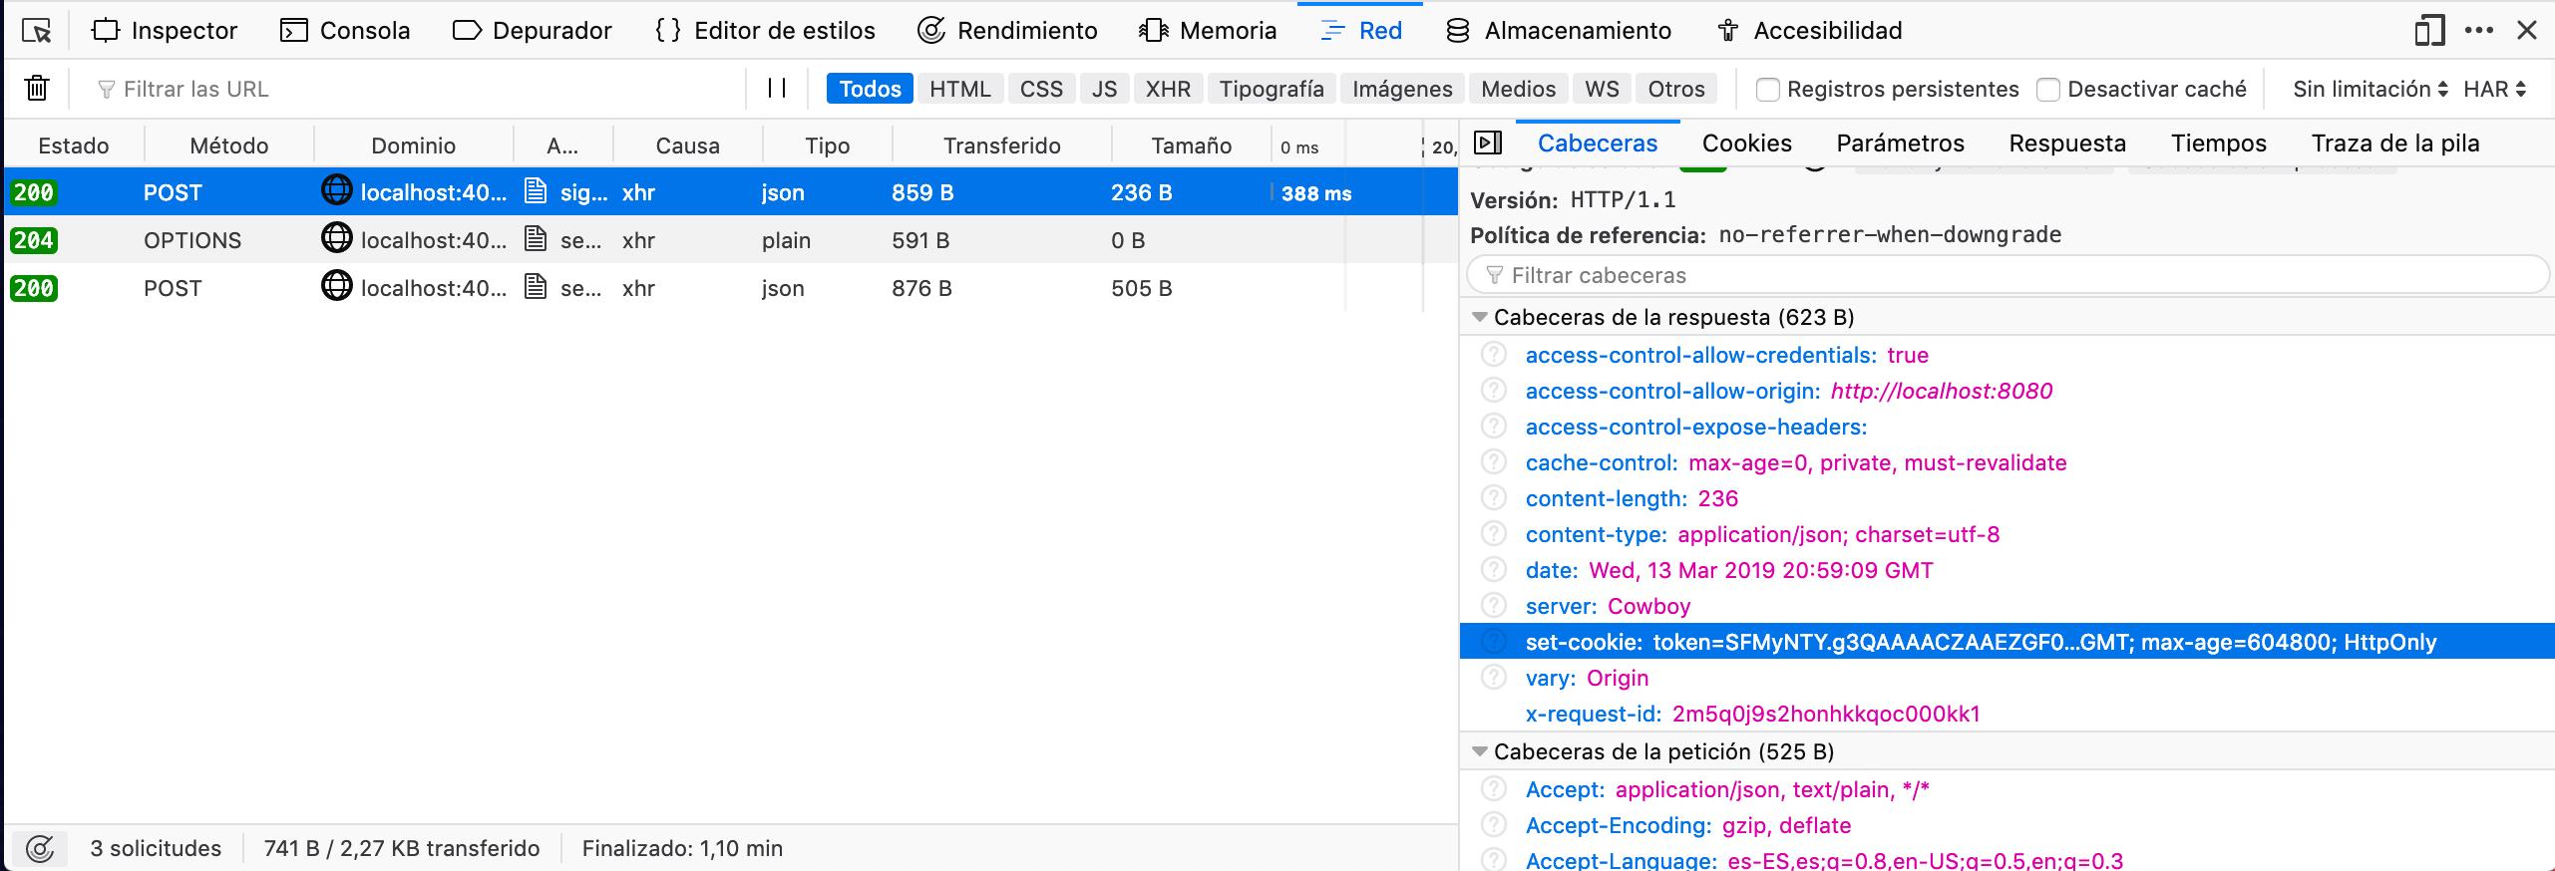Enable Desactivar caché checkbox
Viewport: 2555px width, 871px height.
2048,90
